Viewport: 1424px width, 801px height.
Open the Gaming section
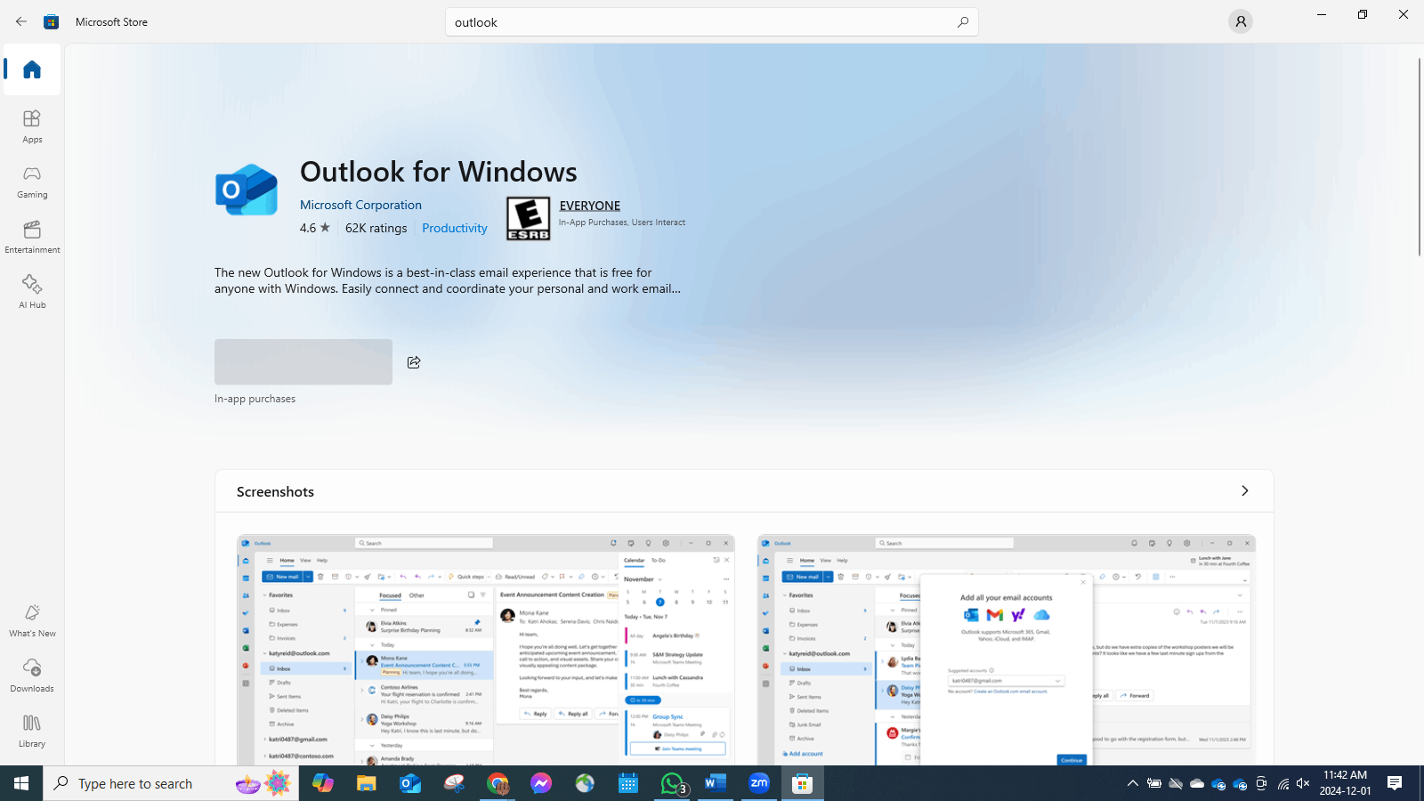31,181
